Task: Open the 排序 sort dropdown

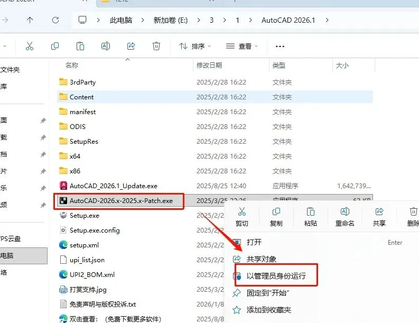Action: tap(195, 47)
